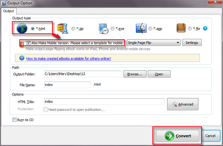
Task: Click the brown book icon for fbr
Action: (181, 28)
